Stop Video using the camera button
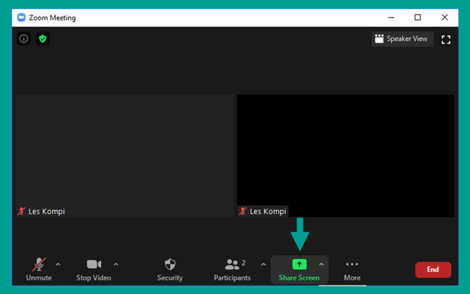The image size is (470, 294). click(x=94, y=269)
